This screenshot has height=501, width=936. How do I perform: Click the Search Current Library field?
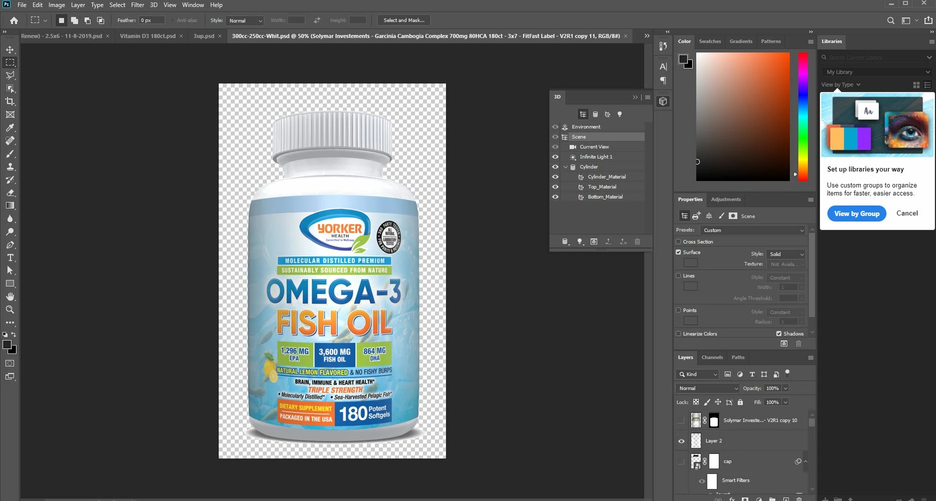pyautogui.click(x=876, y=57)
